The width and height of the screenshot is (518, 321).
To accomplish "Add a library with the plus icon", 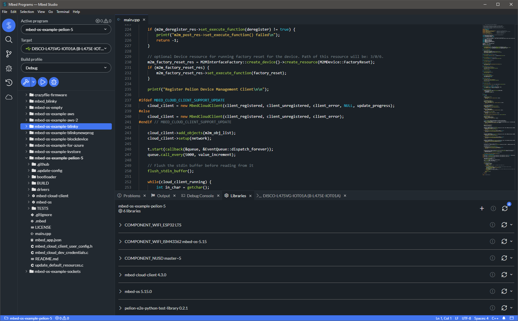I will [482, 208].
